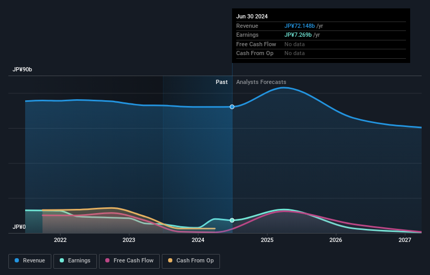The height and width of the screenshot is (275, 430).
Task: Click the 2025 x-axis label
Action: tap(267, 240)
